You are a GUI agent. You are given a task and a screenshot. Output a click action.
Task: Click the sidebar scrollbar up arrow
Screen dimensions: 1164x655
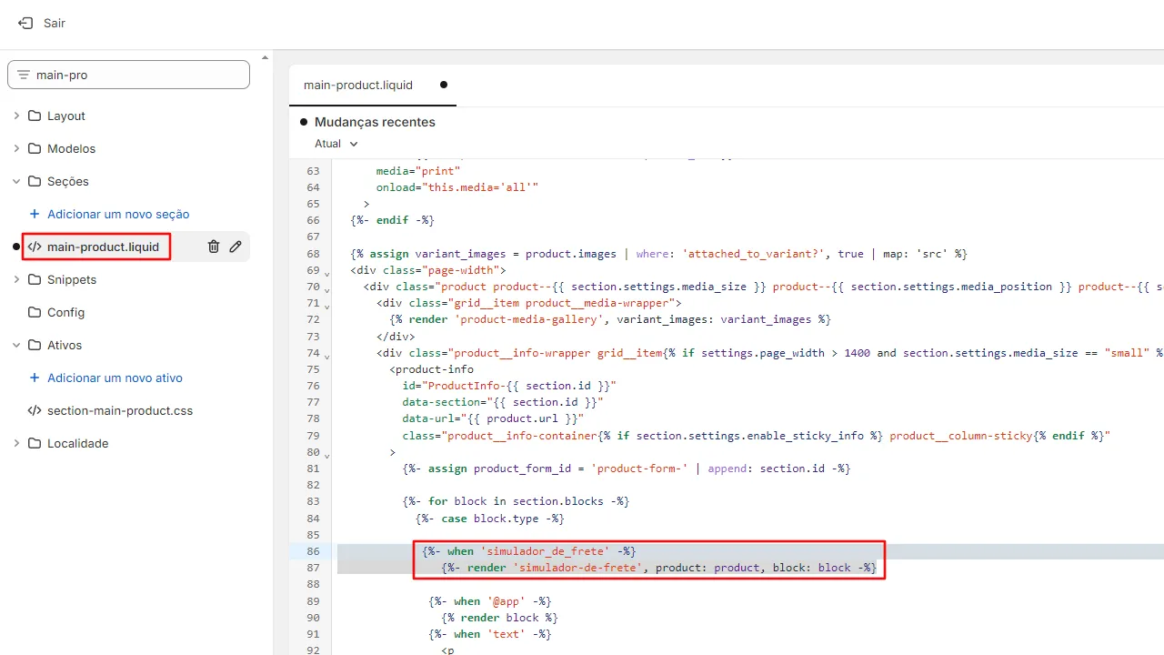click(x=266, y=56)
